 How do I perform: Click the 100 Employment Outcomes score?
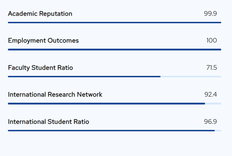[x=212, y=41]
